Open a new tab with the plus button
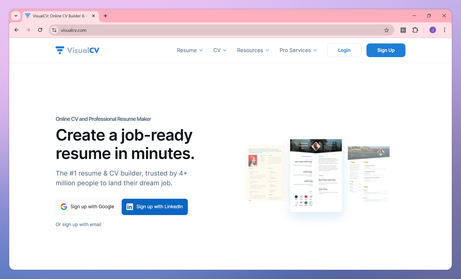 click(106, 16)
